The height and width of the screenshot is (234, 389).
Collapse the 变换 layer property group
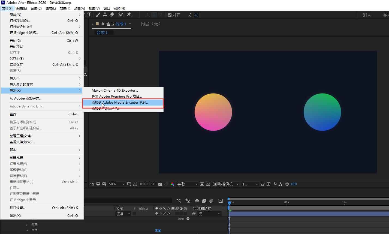point(27,230)
